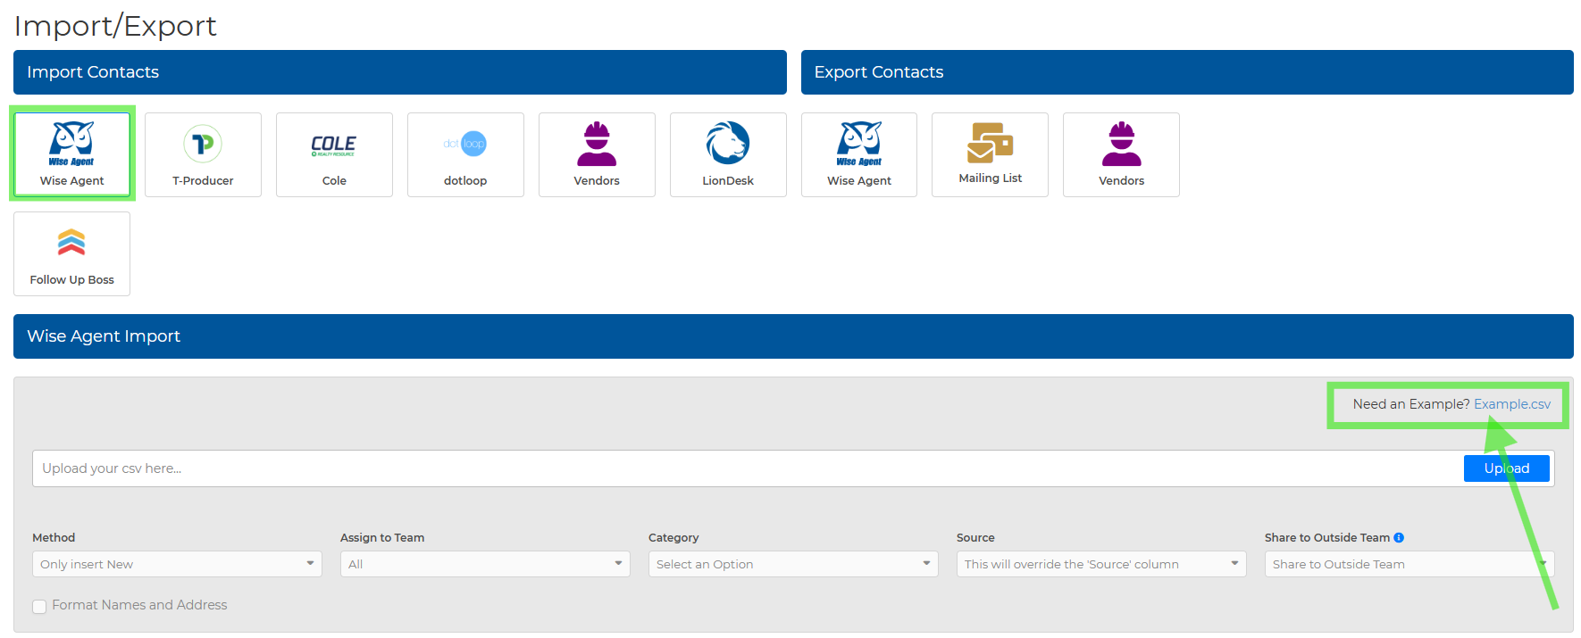Viewport: 1581px width, 638px height.
Task: Click Upload your csv here field
Action: click(747, 468)
